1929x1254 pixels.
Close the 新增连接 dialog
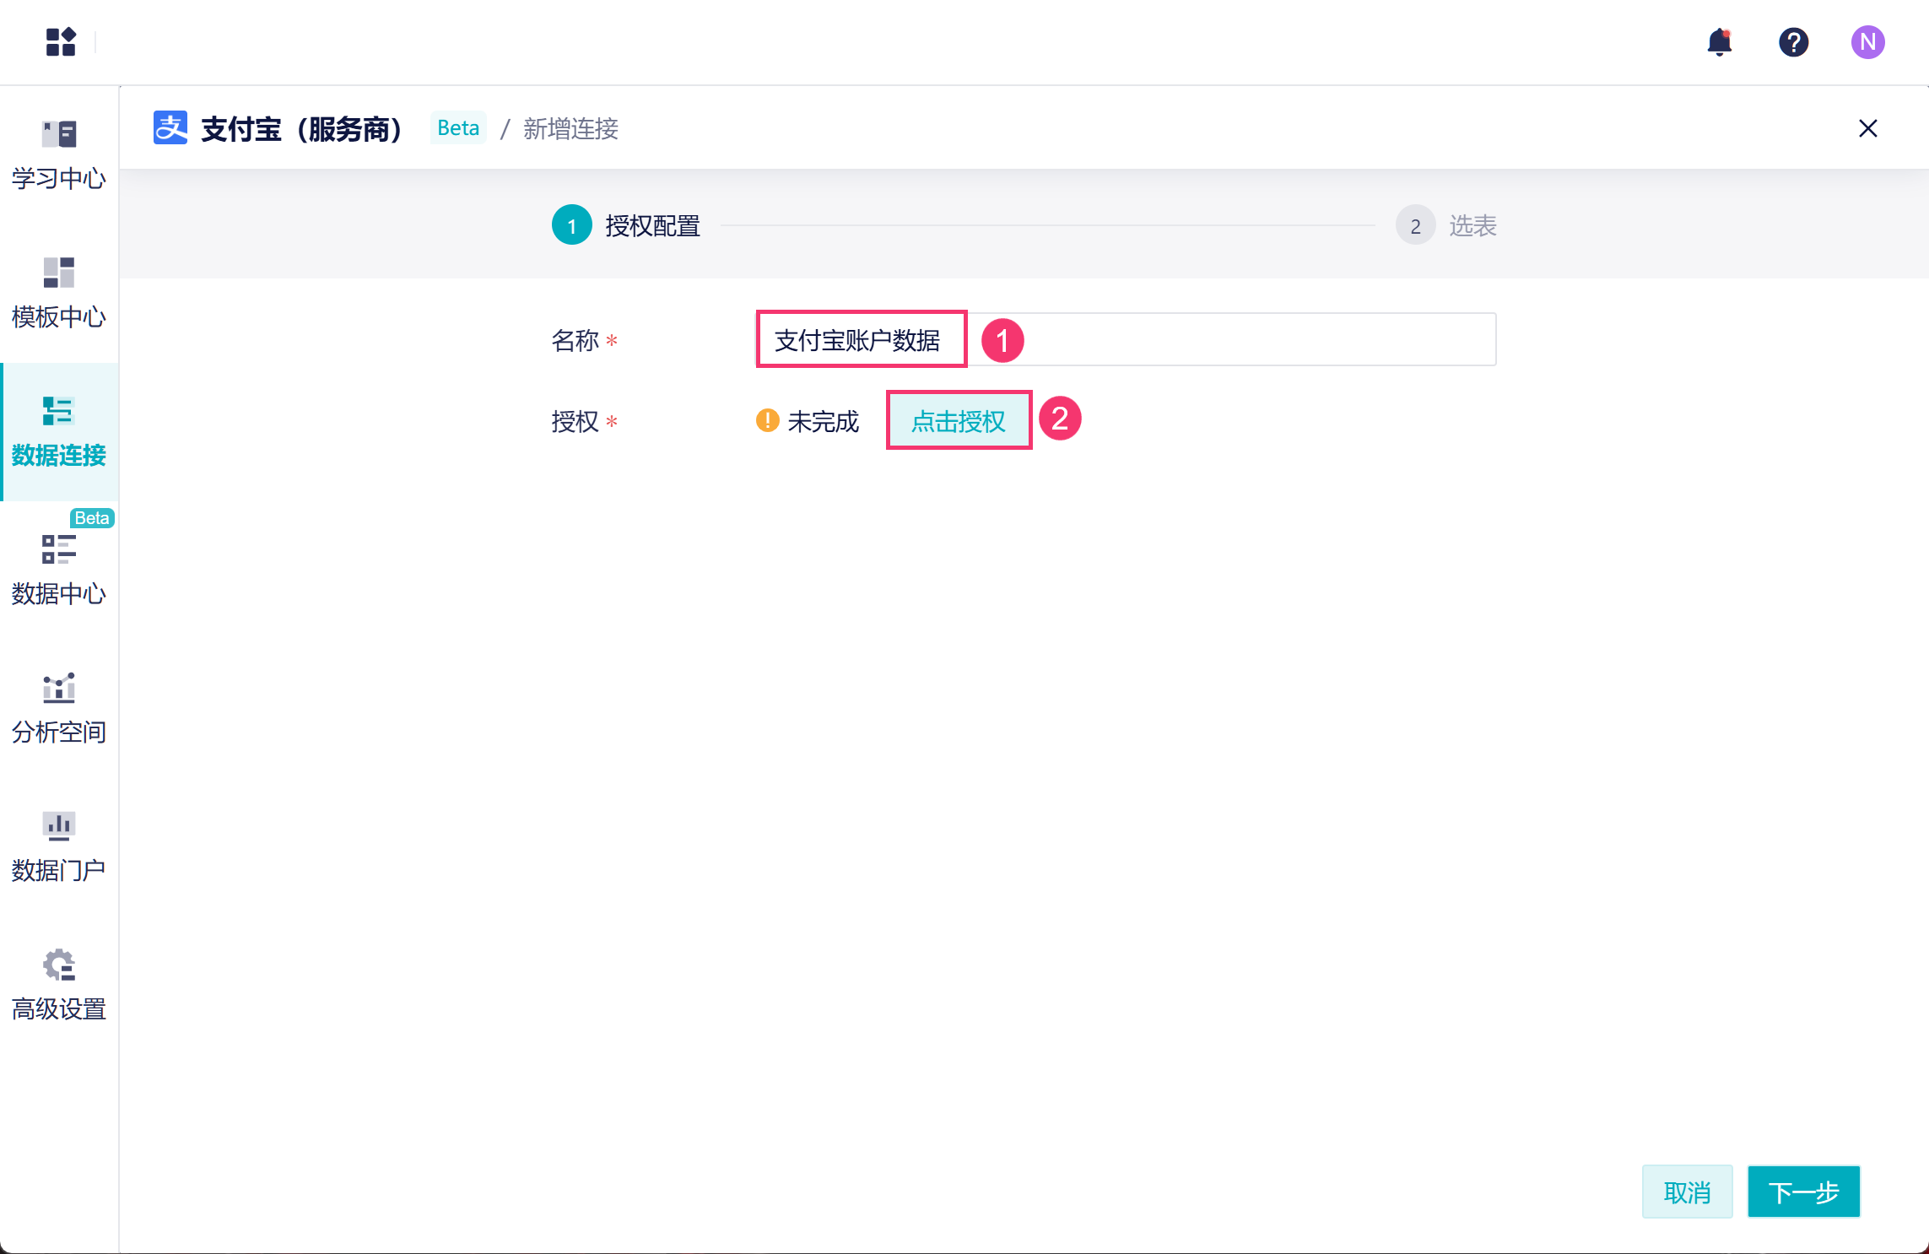click(x=1867, y=128)
